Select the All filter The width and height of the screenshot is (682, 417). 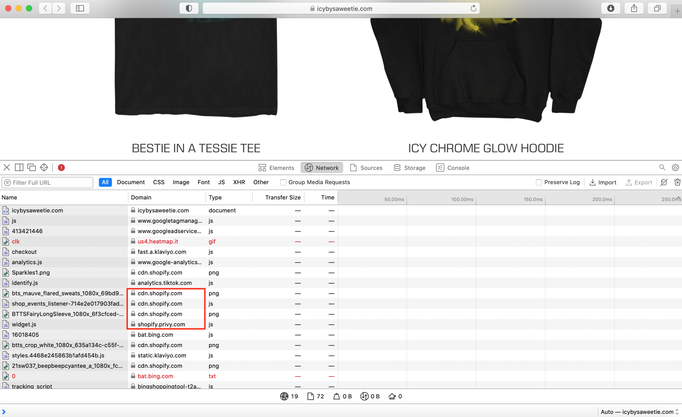[x=105, y=182]
